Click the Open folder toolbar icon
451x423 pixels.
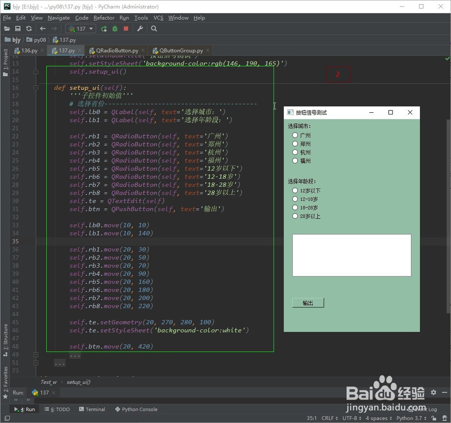7,28
